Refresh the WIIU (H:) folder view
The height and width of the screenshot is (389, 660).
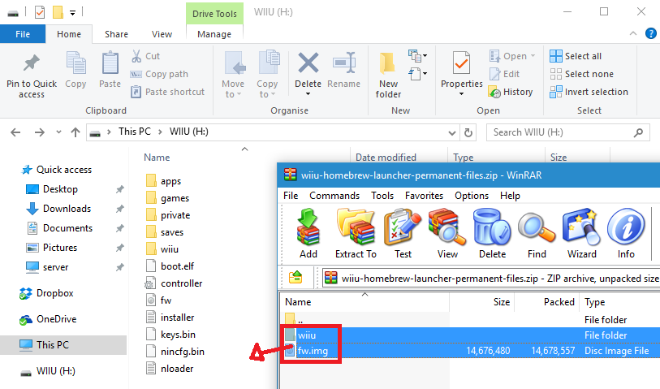click(x=468, y=132)
